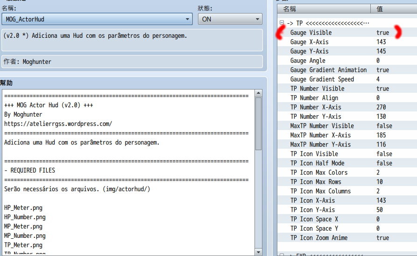Select the TP Icon Half Mode parameter
Viewport: 417px width, 256px height.
click(x=347, y=163)
